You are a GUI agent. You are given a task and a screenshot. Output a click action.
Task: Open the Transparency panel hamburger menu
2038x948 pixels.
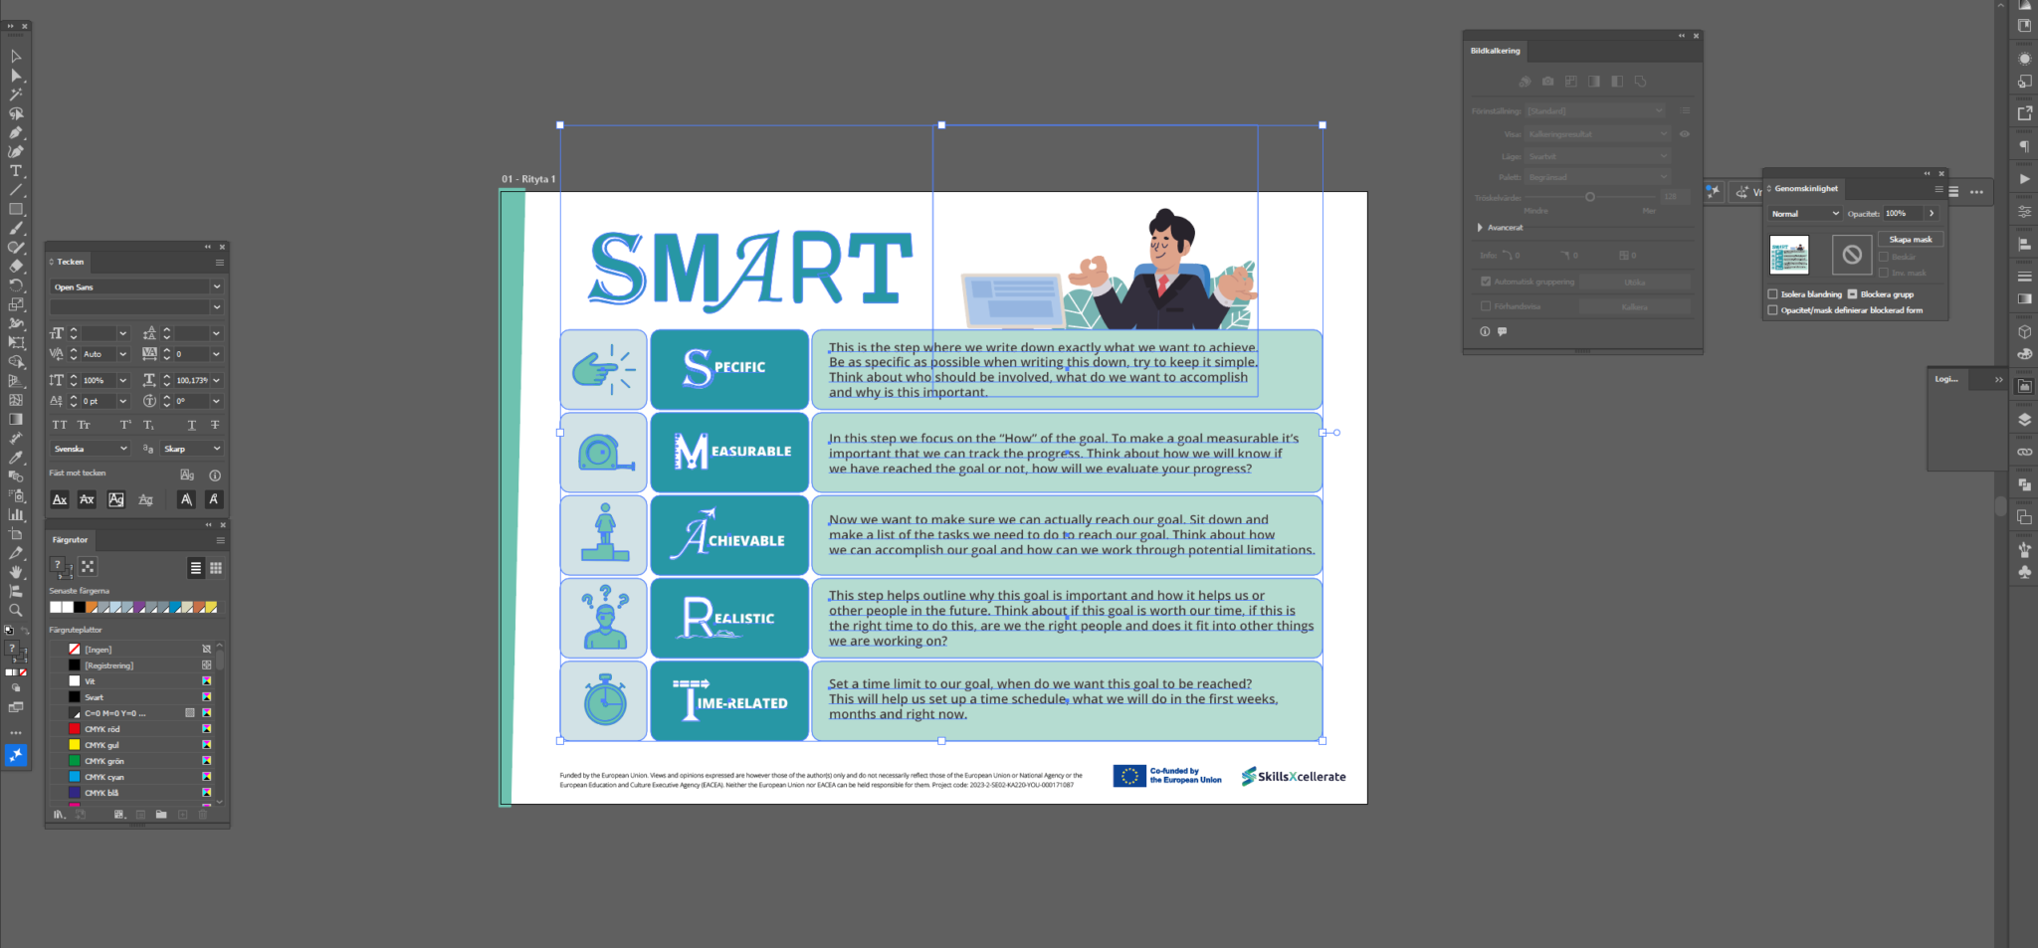[x=1938, y=189]
